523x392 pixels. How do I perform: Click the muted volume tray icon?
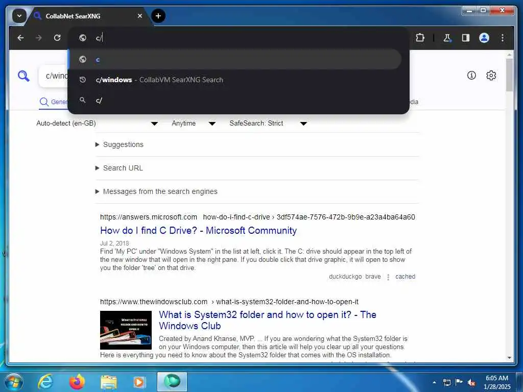coord(471,382)
